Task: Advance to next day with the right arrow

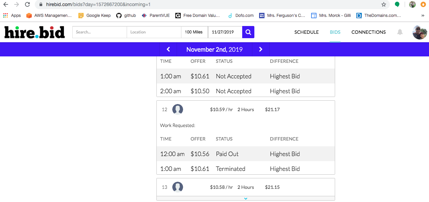Action: [x=260, y=49]
